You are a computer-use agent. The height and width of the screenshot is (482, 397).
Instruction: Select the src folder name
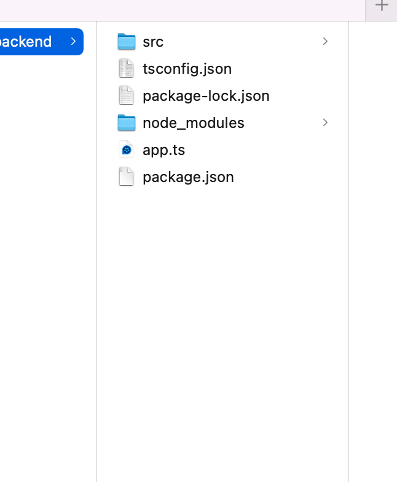click(x=153, y=42)
